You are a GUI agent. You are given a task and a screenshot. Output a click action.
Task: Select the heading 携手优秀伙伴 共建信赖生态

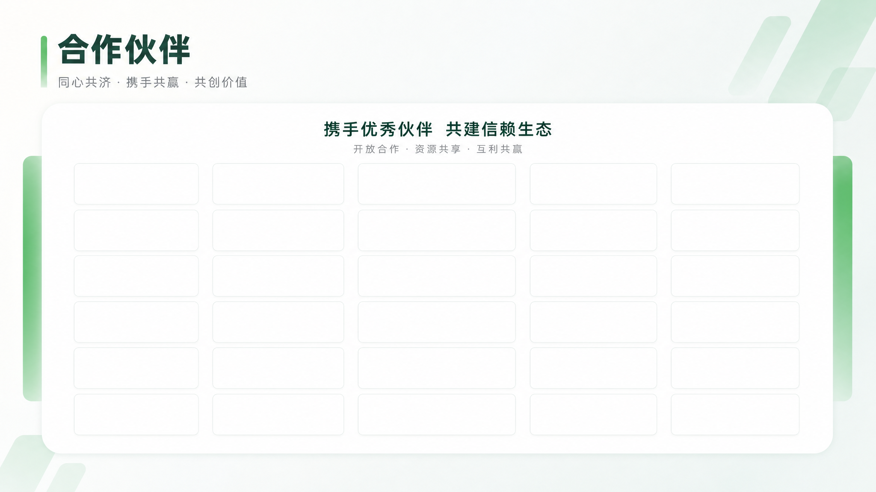438,129
